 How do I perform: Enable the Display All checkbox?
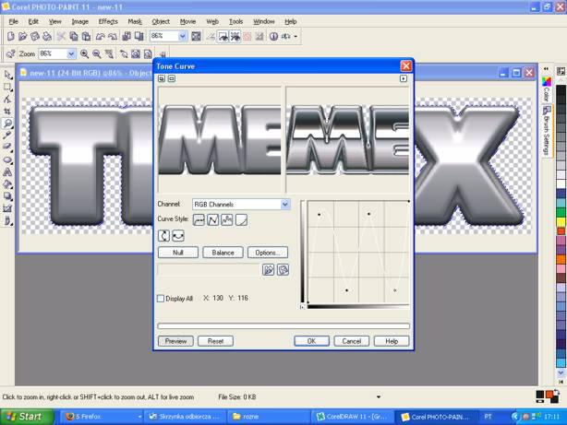pos(161,299)
